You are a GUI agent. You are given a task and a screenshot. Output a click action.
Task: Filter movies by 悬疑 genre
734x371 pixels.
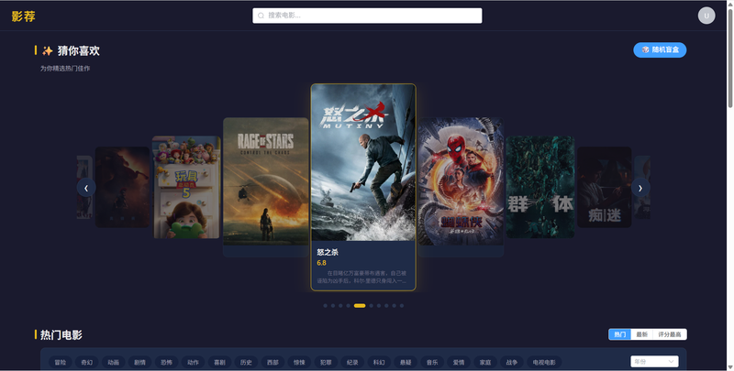[x=406, y=362]
